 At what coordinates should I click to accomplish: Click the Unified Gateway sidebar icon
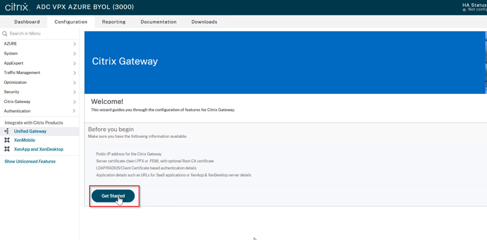click(7, 131)
